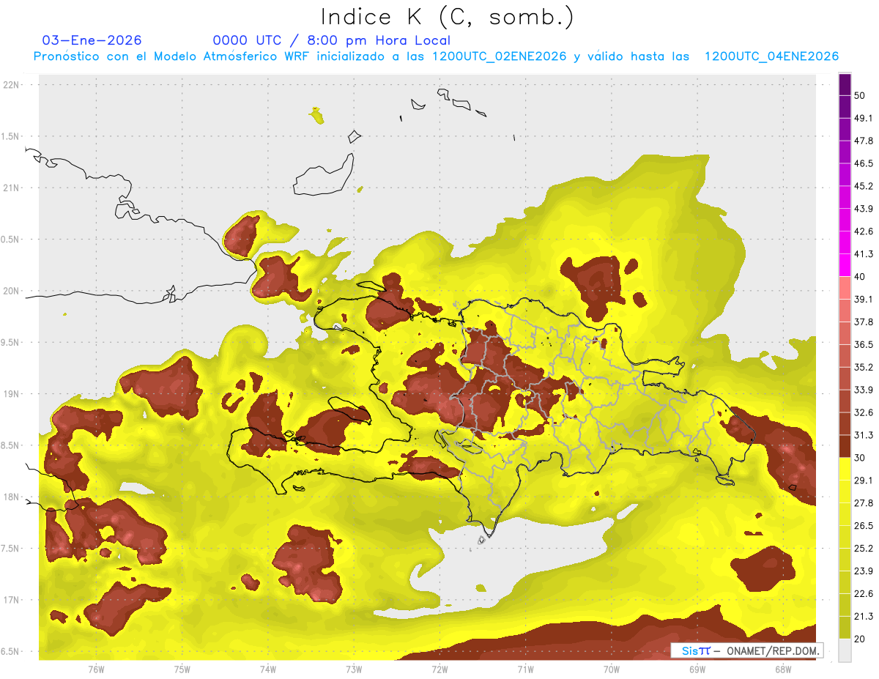The height and width of the screenshot is (679, 879).
Task: Click the color scale value '22.6'
Action: pyautogui.click(x=864, y=593)
